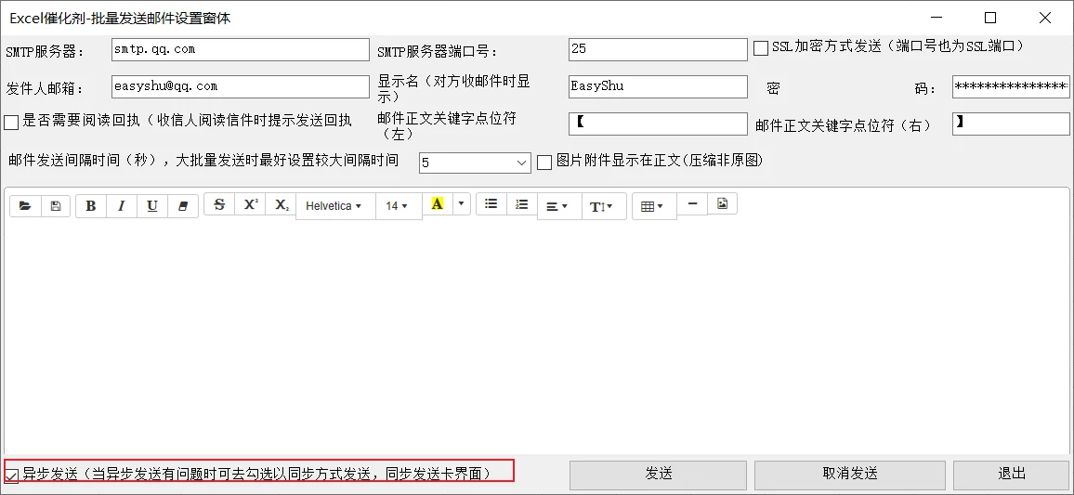Click the 显示名 EasySHu field
This screenshot has width=1074, height=495.
point(658,87)
